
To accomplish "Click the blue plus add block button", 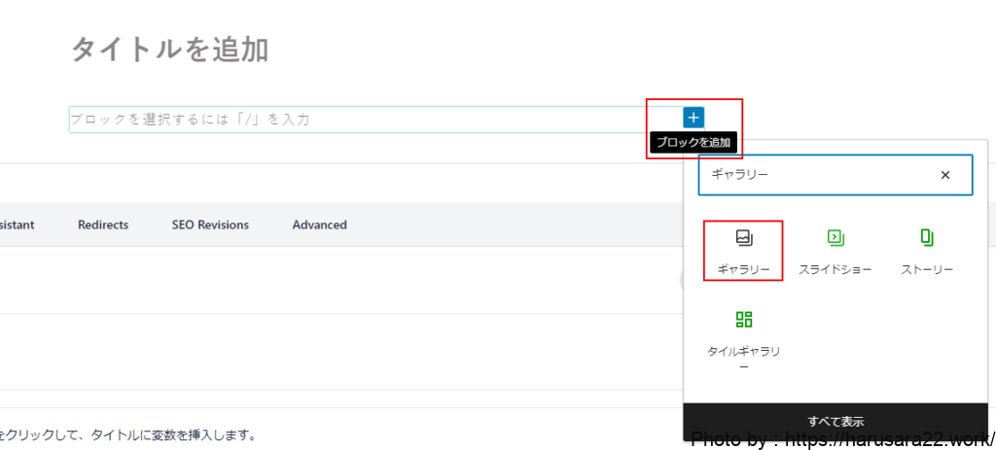I will (x=693, y=118).
